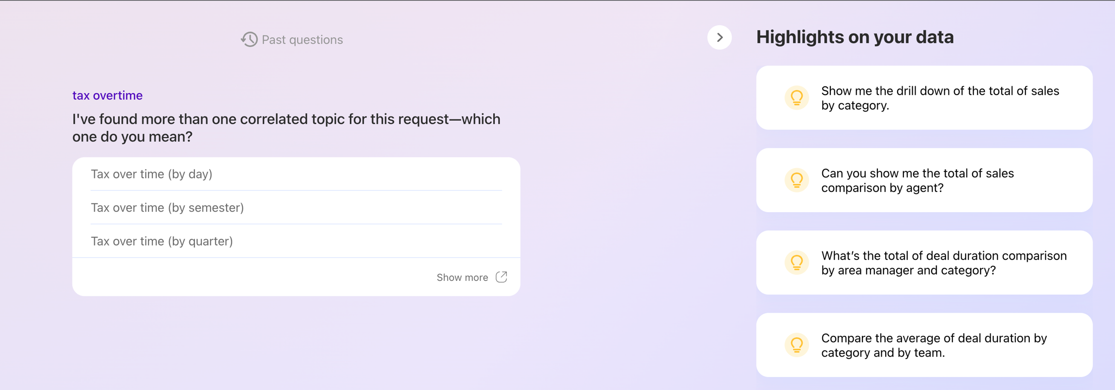This screenshot has height=390, width=1115.
Task: Click lightbulb icon beside deal duration comparison highlight
Action: (797, 262)
